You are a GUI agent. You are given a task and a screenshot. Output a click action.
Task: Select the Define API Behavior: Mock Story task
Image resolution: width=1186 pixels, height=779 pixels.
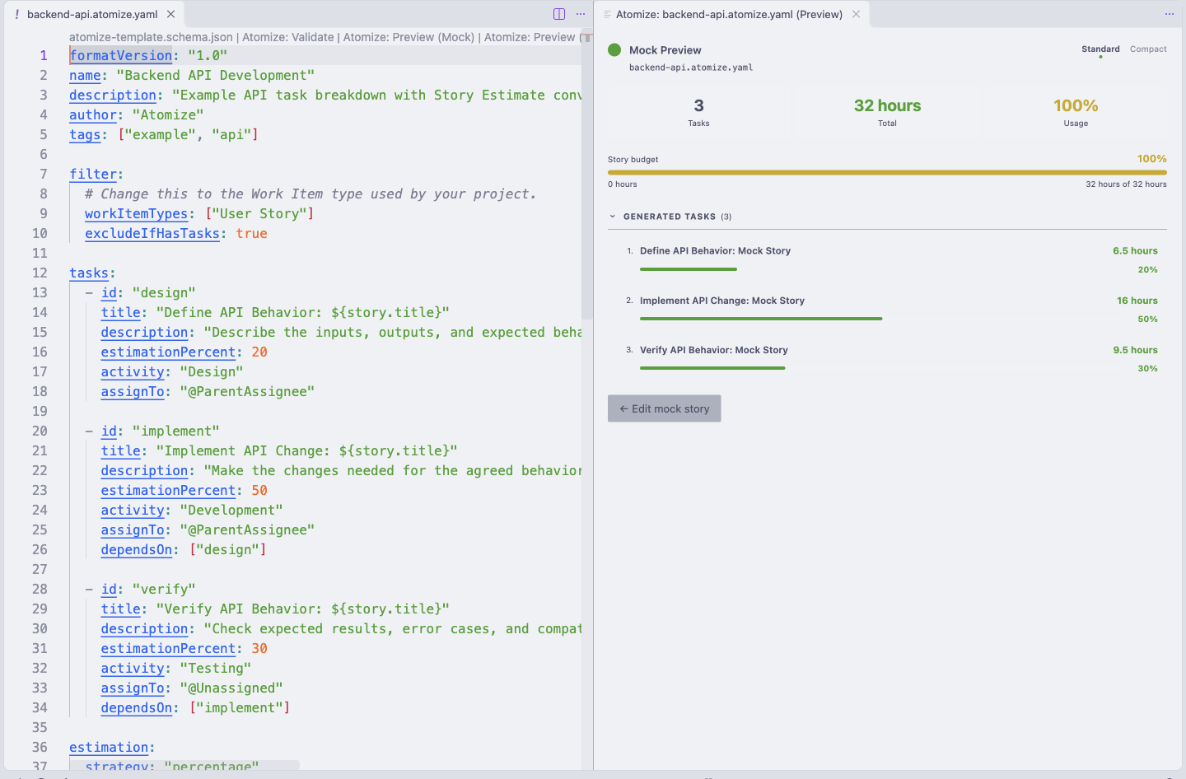715,251
